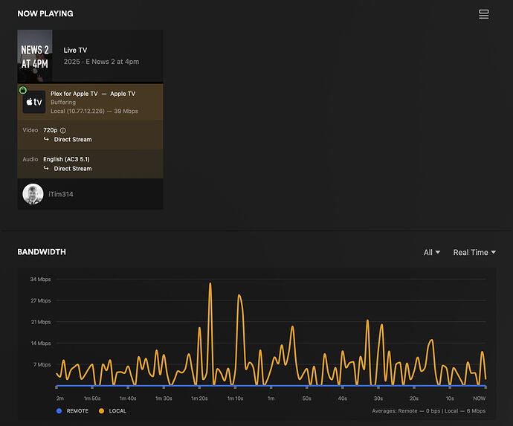Click the Video Direct Stream arrow icon

click(x=46, y=140)
